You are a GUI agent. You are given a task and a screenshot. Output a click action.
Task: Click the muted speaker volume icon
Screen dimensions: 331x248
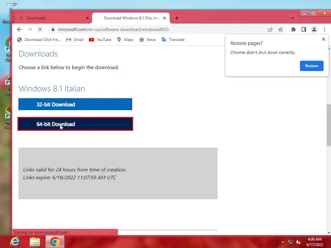pyautogui.click(x=298, y=242)
